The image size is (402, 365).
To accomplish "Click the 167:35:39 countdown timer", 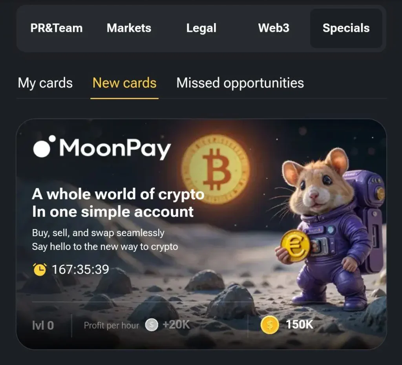I will point(80,270).
